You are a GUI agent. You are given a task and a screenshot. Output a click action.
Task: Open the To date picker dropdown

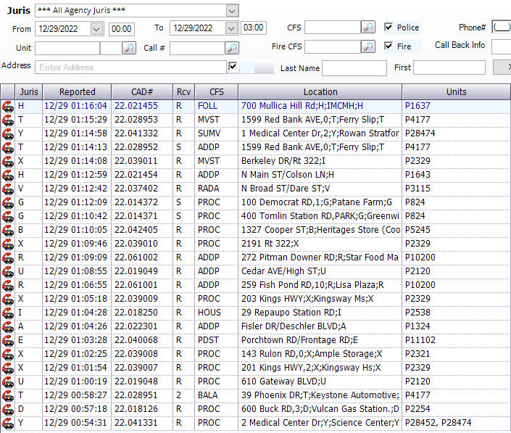point(231,29)
